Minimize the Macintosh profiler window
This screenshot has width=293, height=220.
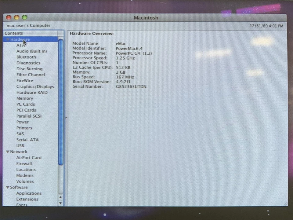[16, 17]
